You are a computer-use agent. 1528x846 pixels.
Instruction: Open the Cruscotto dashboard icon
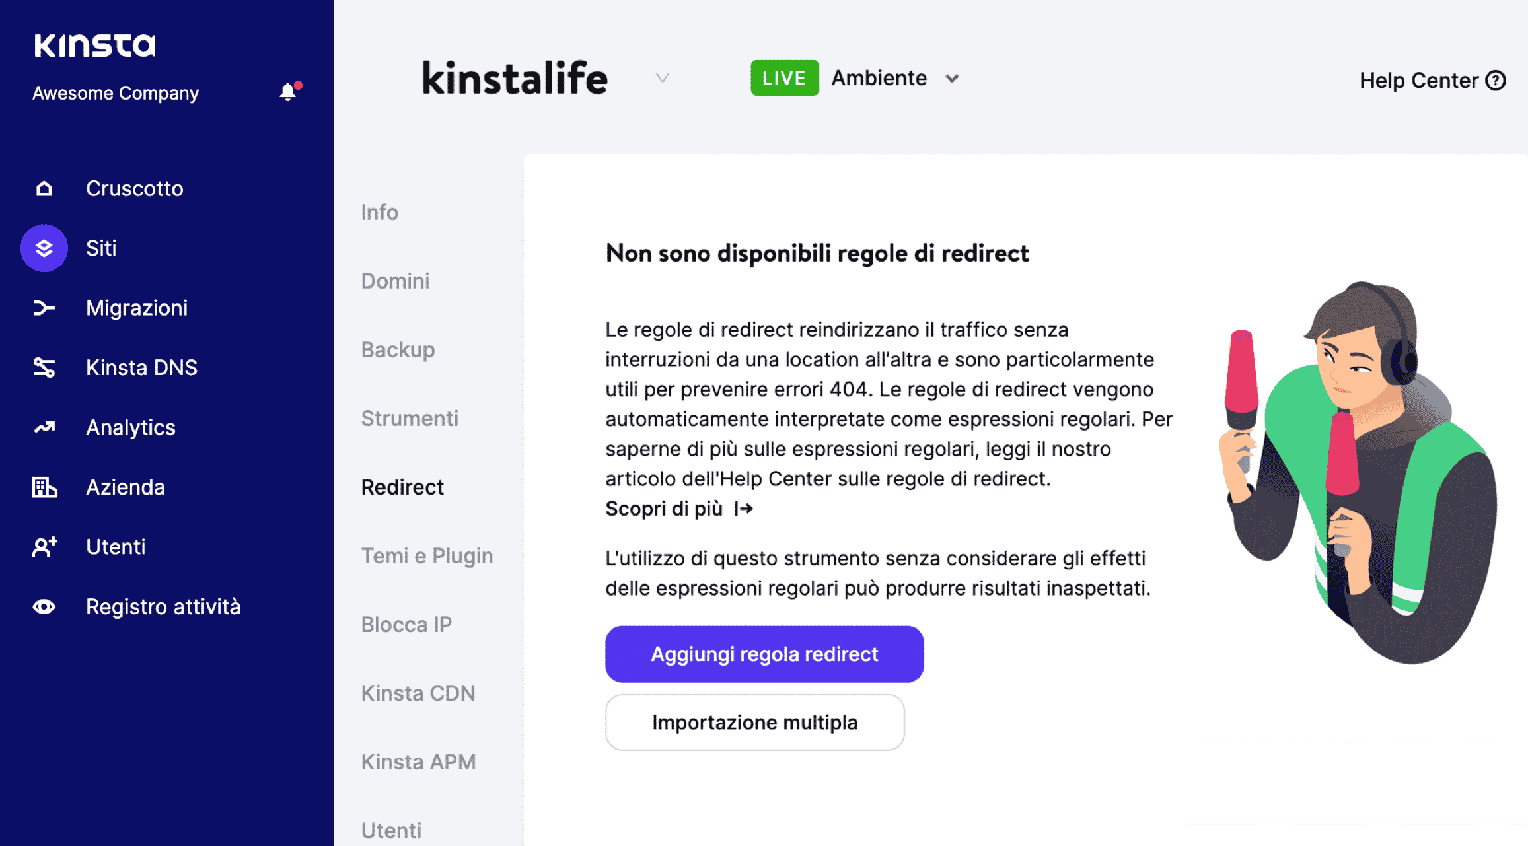(44, 188)
